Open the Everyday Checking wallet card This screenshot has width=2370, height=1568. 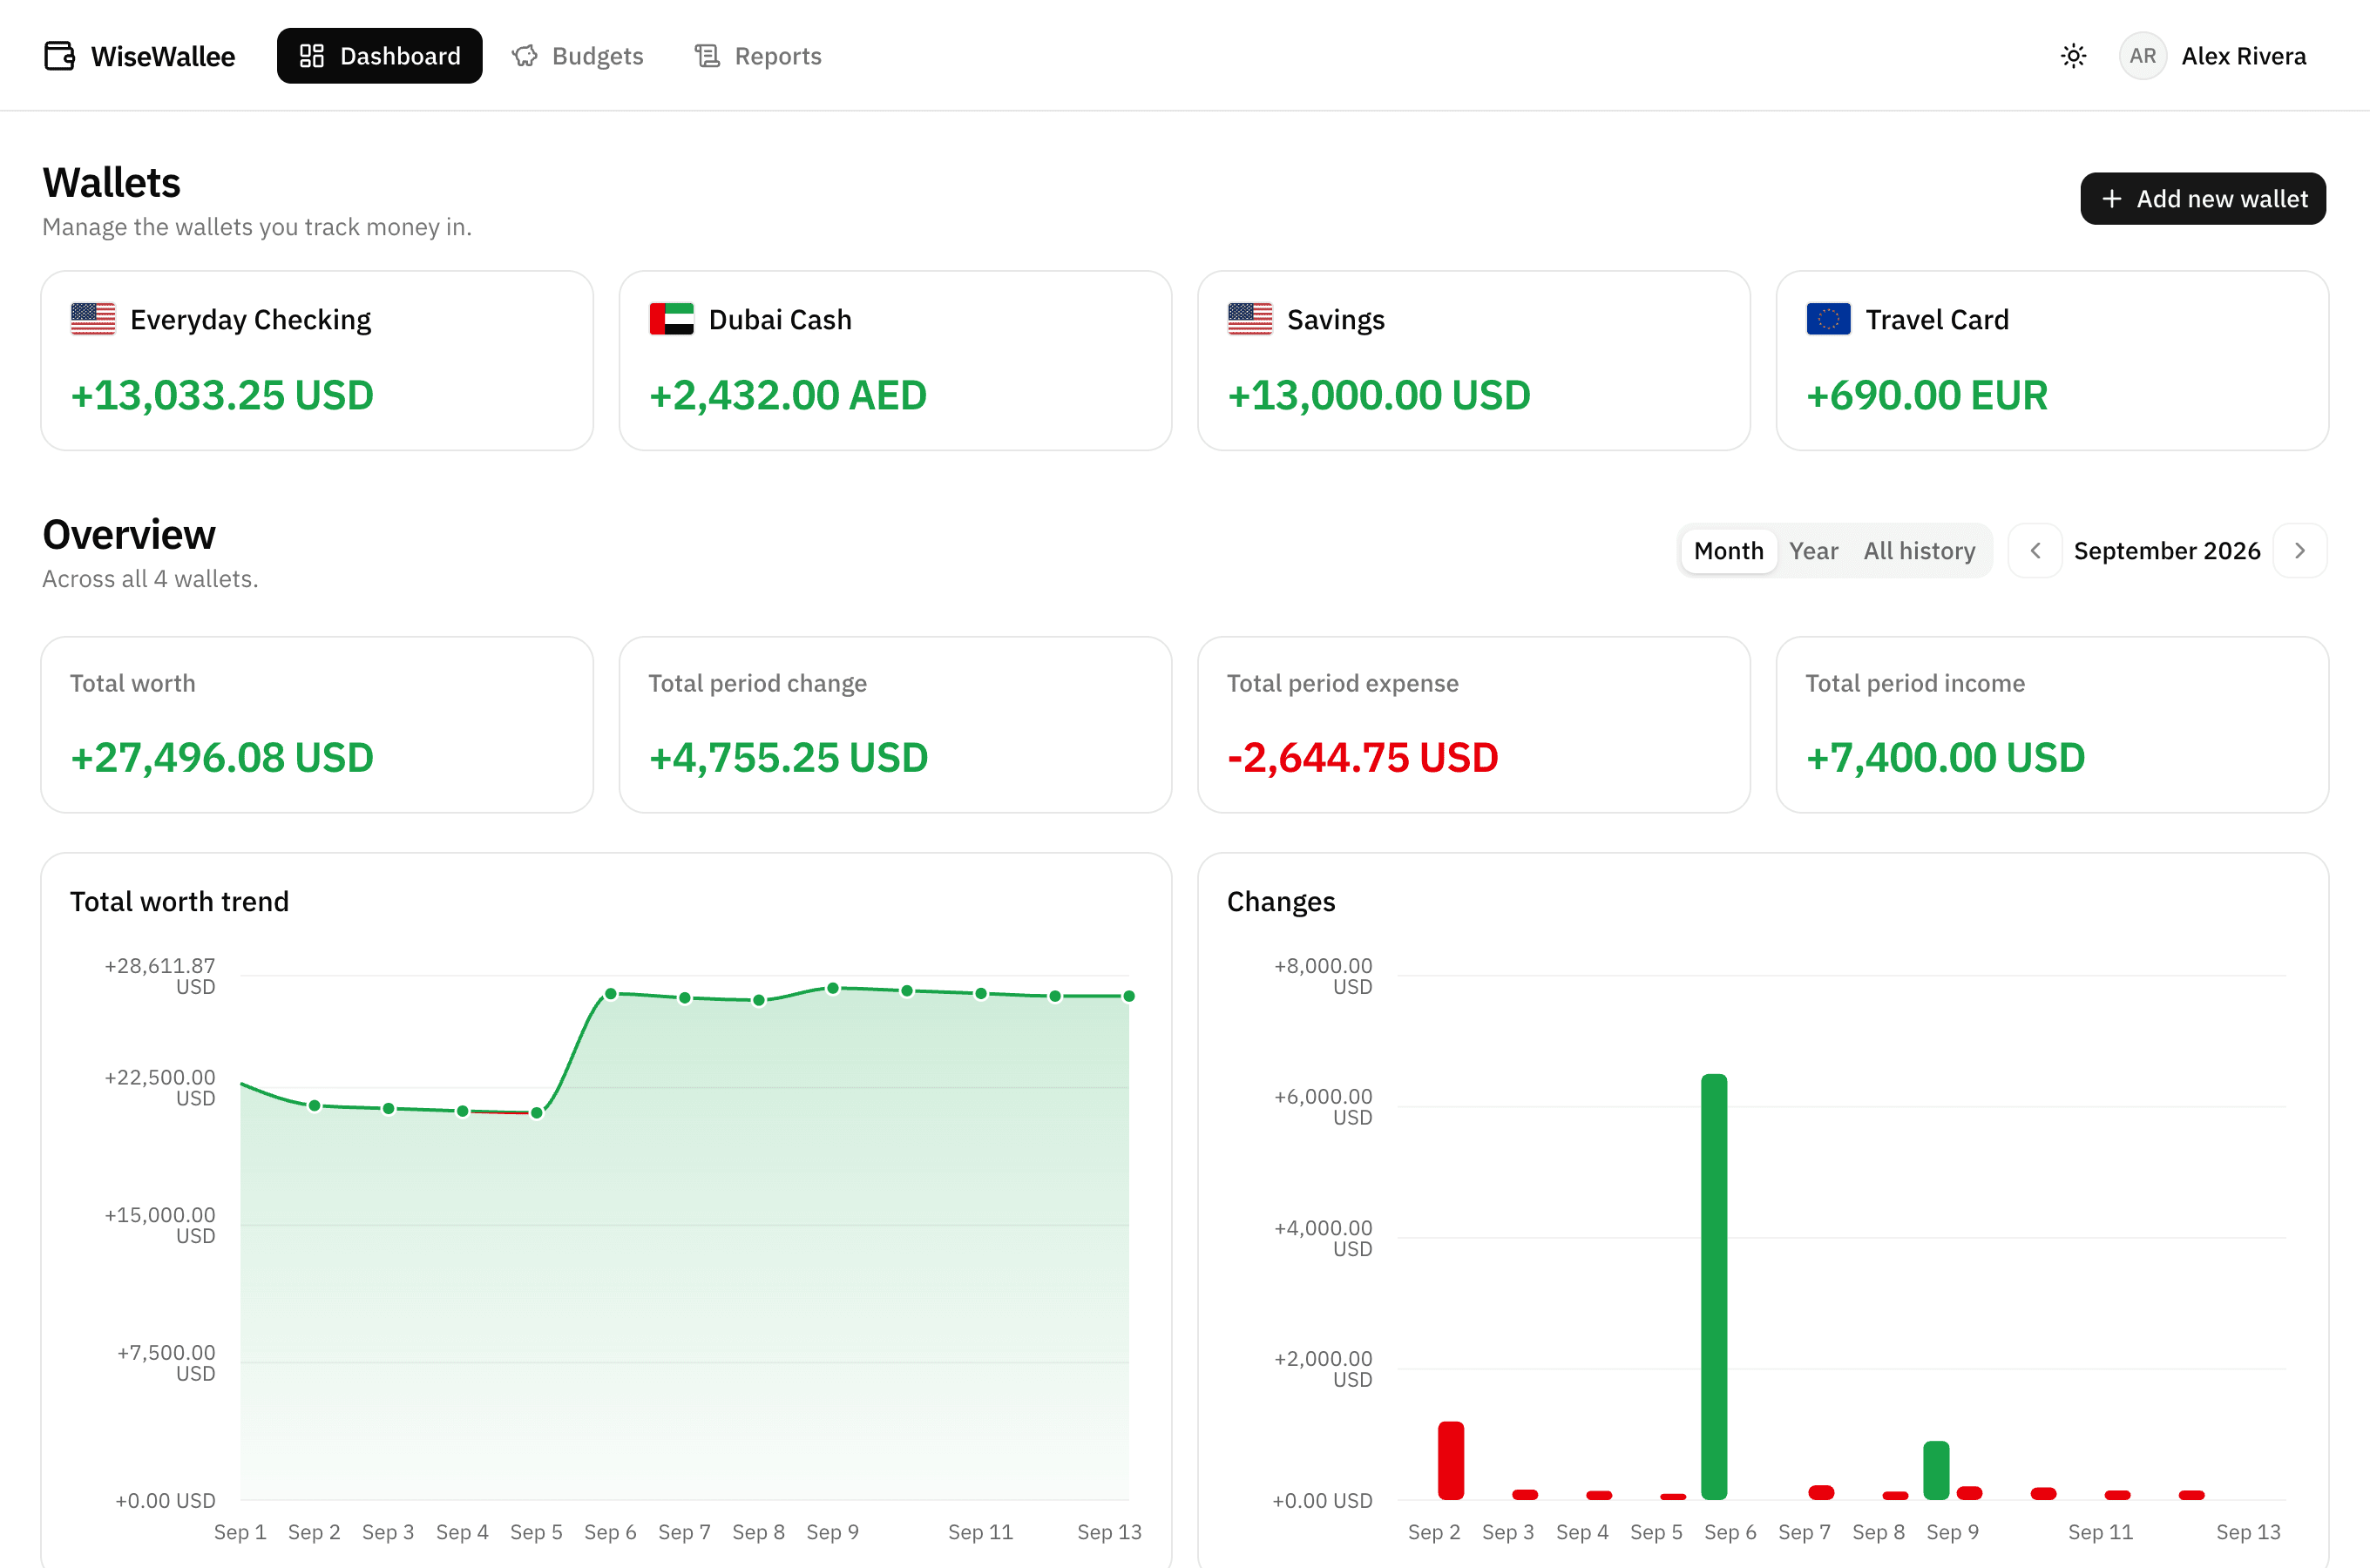[x=317, y=361]
